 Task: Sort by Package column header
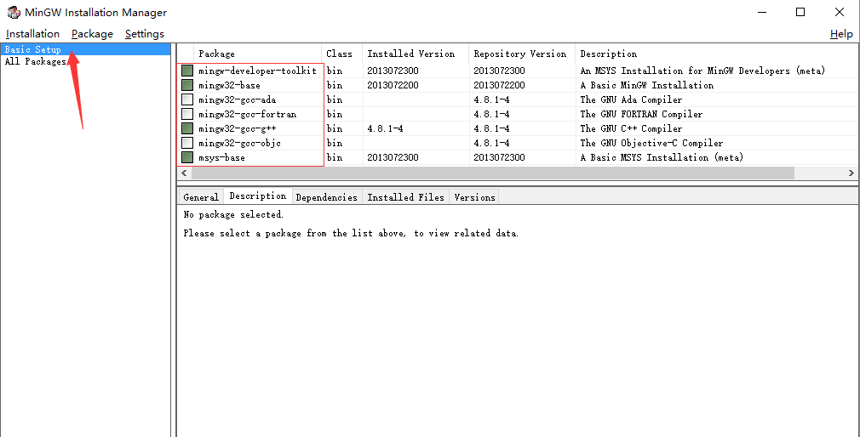click(x=257, y=54)
